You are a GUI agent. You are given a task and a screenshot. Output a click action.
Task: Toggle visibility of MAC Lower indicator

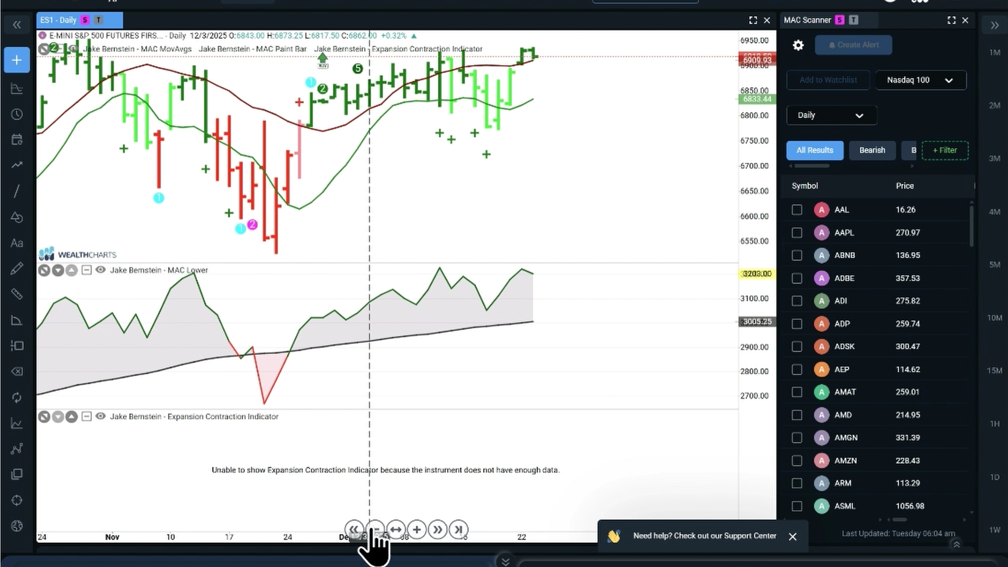point(100,270)
